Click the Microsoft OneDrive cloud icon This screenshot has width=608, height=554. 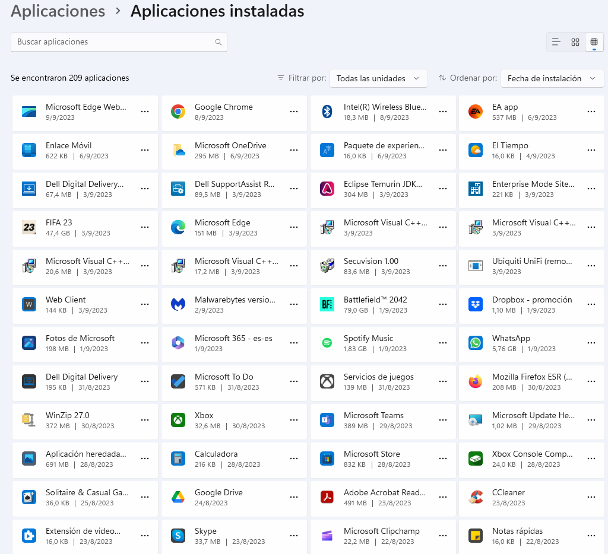coord(178,150)
